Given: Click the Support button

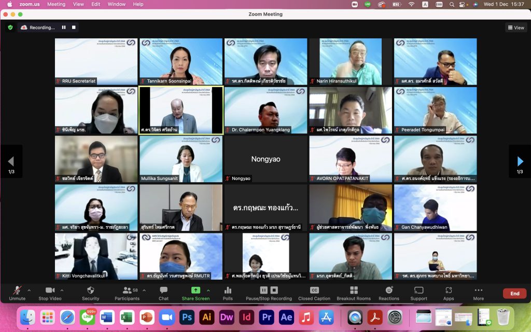Looking at the screenshot, I should pos(419,294).
